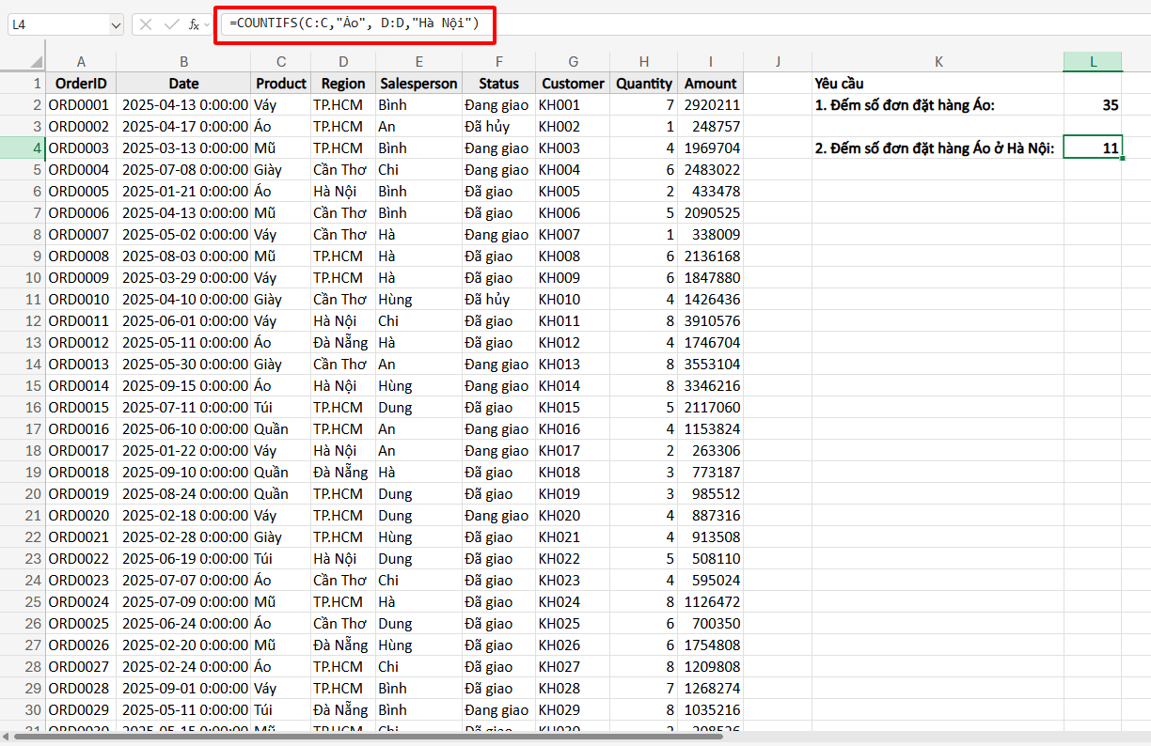Expand the small chevron beside the fx icon

[x=207, y=24]
